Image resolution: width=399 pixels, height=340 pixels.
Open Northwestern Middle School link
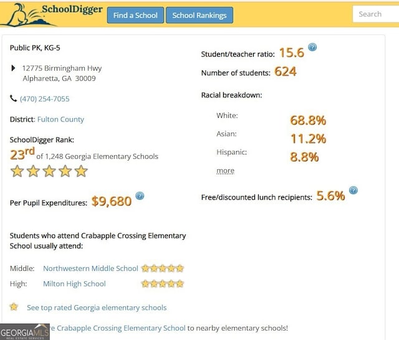tap(90, 268)
